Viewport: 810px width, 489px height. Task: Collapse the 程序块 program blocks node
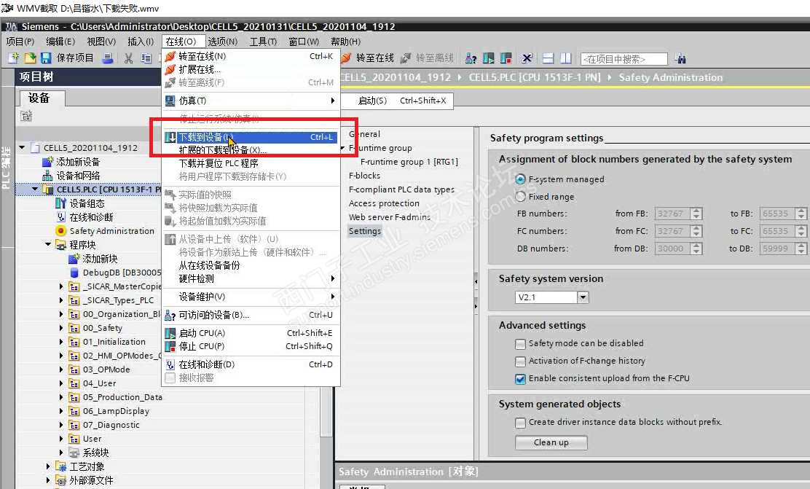coord(48,245)
